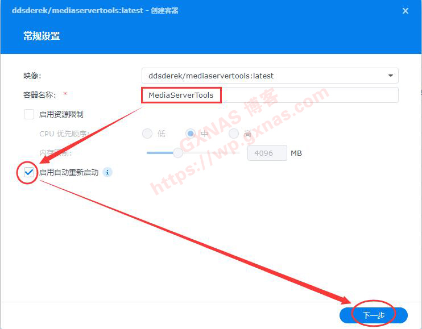Click the 下一步 button
This screenshot has height=329, width=422.
point(374,315)
